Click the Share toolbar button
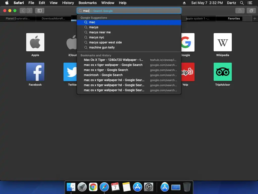 tap(240, 11)
